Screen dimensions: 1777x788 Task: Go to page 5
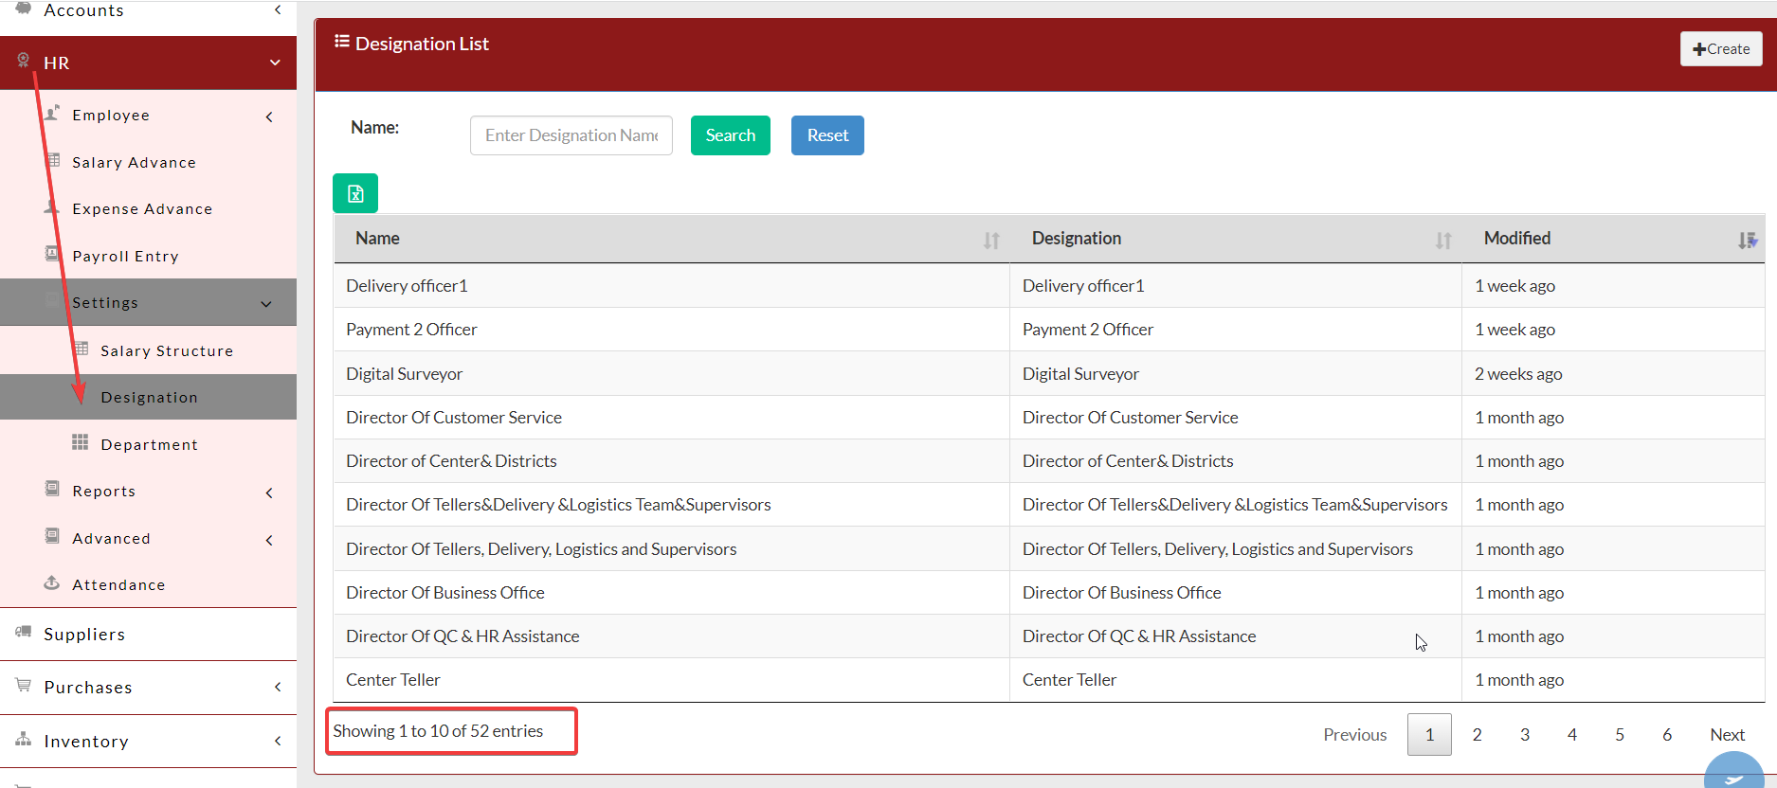1620,734
